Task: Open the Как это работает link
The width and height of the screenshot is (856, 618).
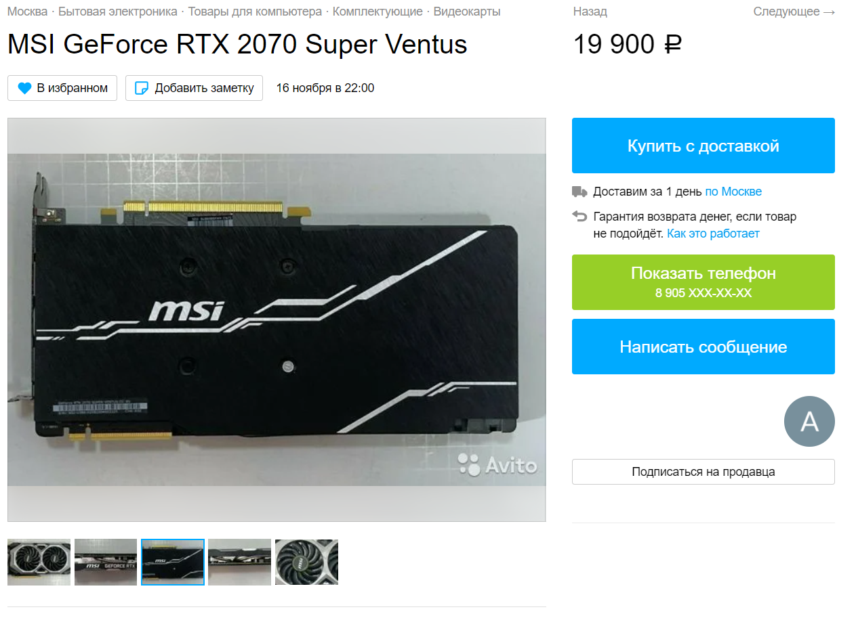Action: click(x=713, y=234)
